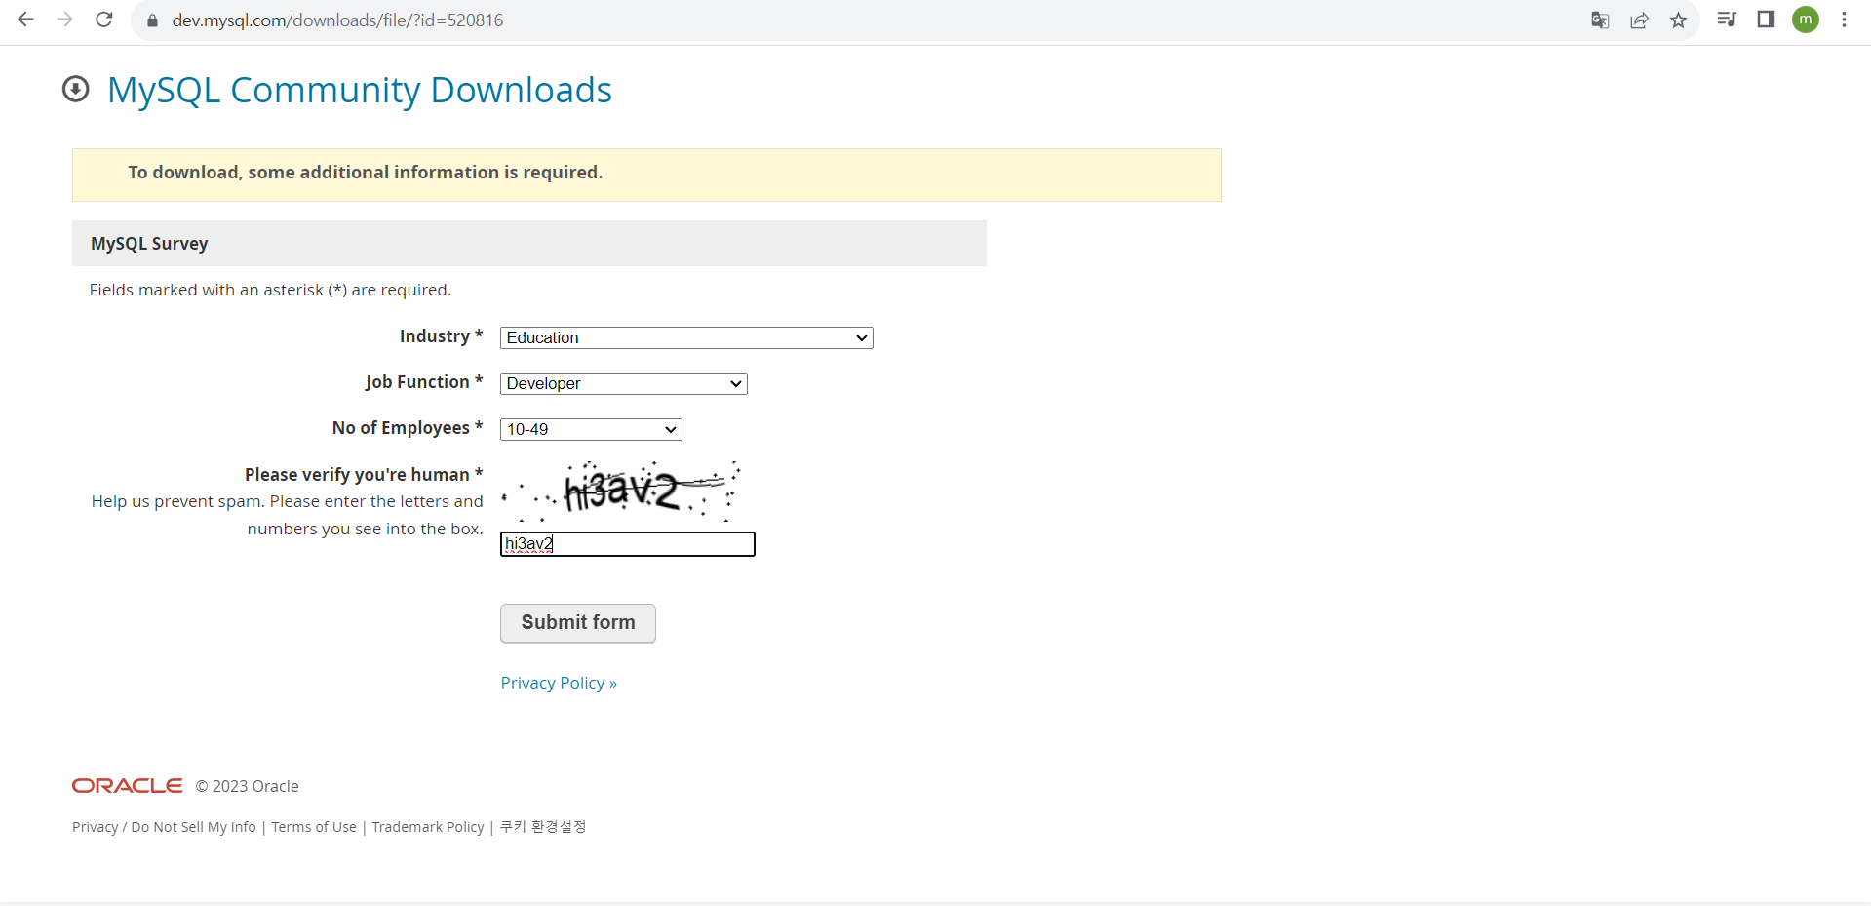Open the Google Translate icon in address bar
The image size is (1871, 906).
point(1600,20)
